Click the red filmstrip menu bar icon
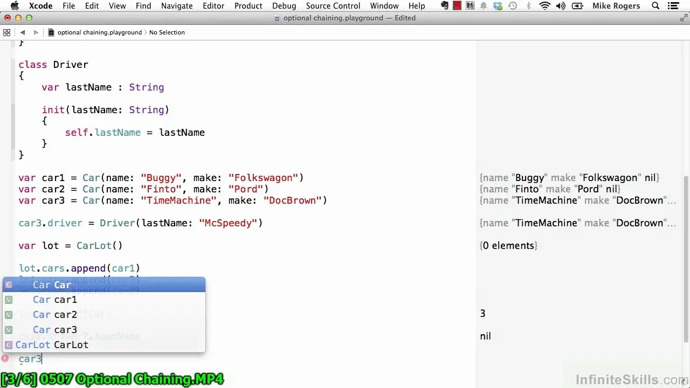The image size is (690, 388). pos(457,6)
